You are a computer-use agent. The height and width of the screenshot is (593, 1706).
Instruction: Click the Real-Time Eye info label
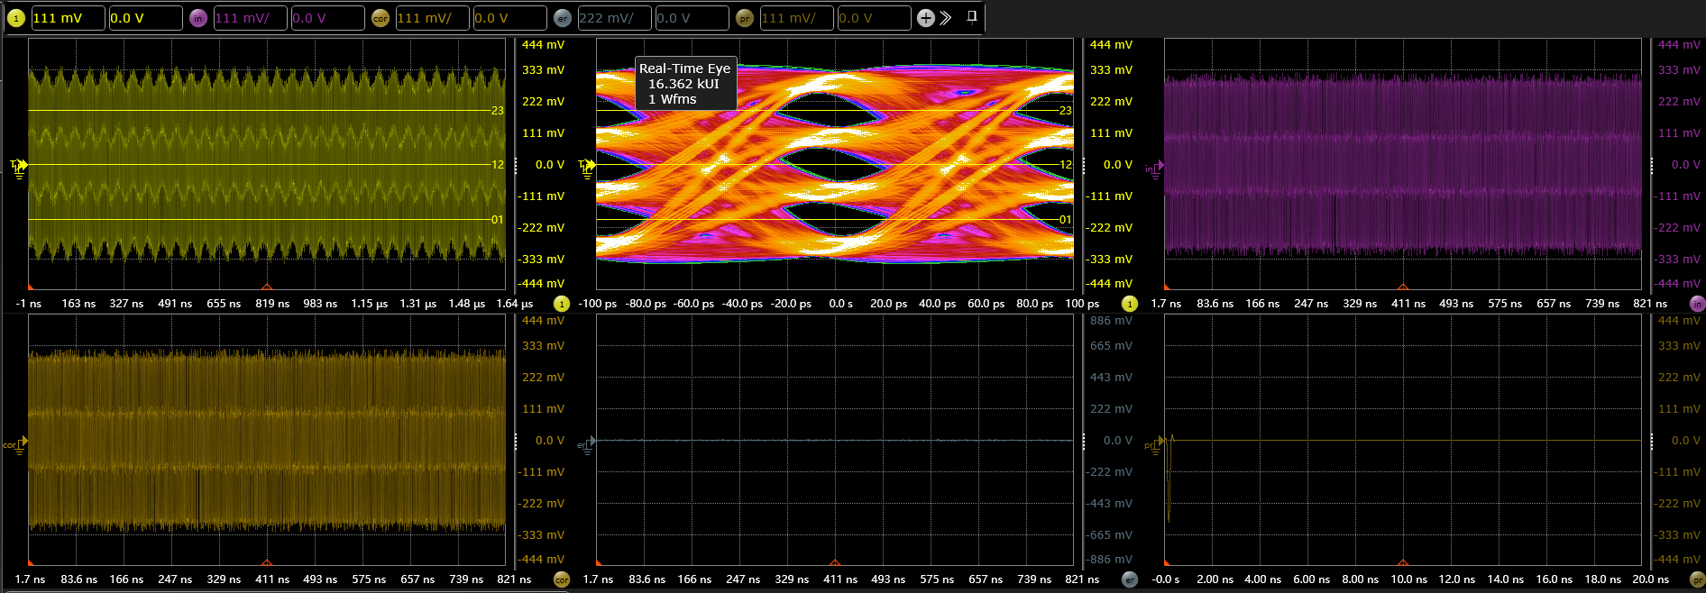685,84
